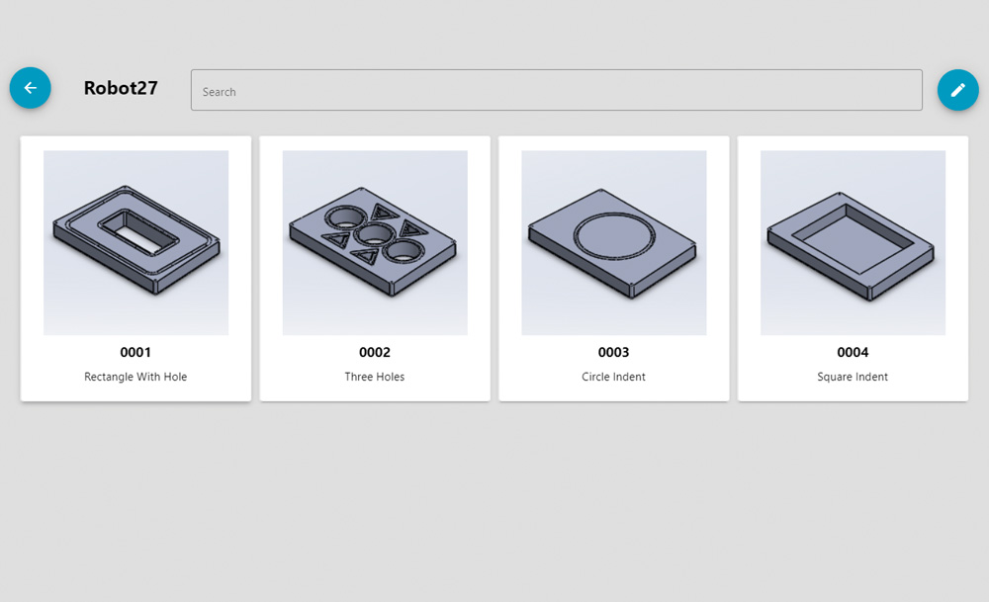Select the Robot27 title
Screen dimensions: 989x602
(121, 88)
